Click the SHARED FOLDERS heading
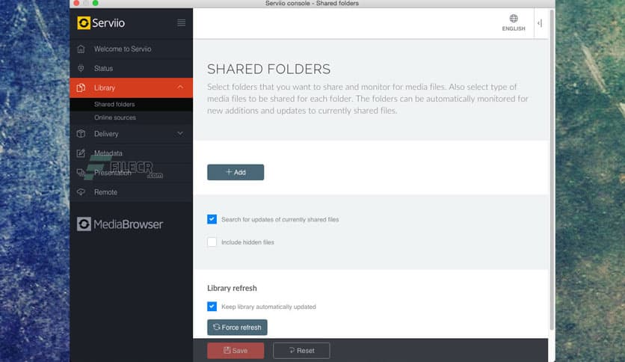 click(x=268, y=69)
